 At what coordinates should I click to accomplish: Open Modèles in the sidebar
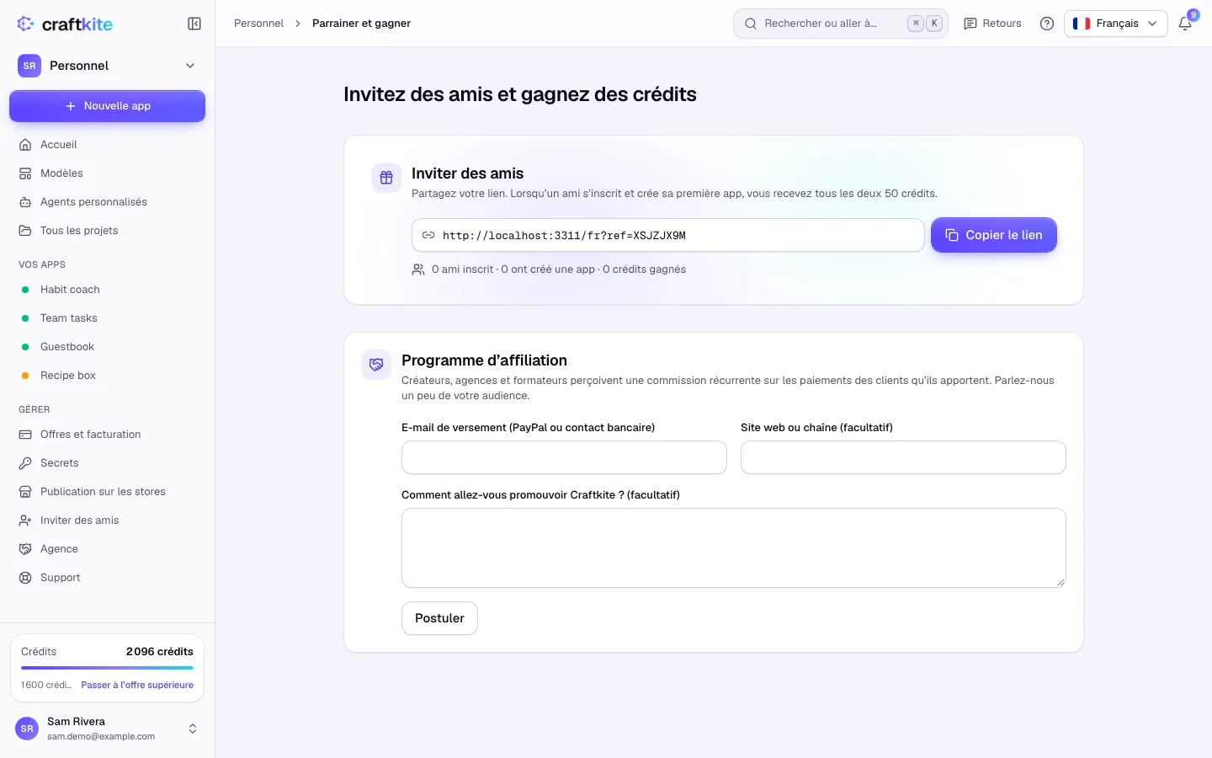(108, 173)
